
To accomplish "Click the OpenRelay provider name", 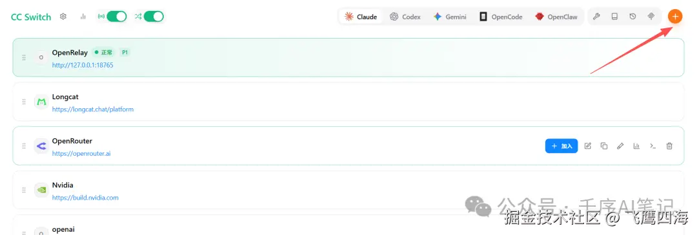I will (70, 53).
